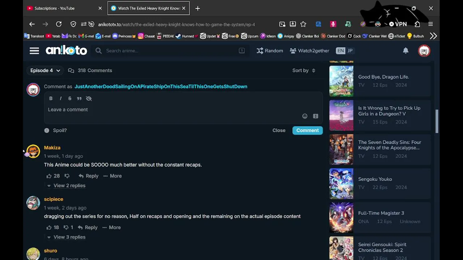Go back in browser history
Image resolution: width=463 pixels, height=260 pixels.
tap(32, 24)
